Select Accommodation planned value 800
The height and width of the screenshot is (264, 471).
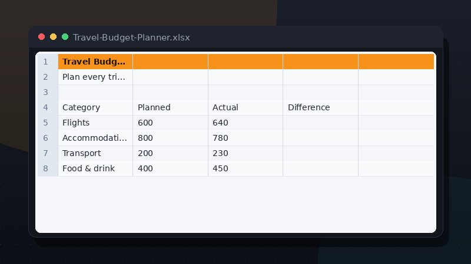pos(170,138)
